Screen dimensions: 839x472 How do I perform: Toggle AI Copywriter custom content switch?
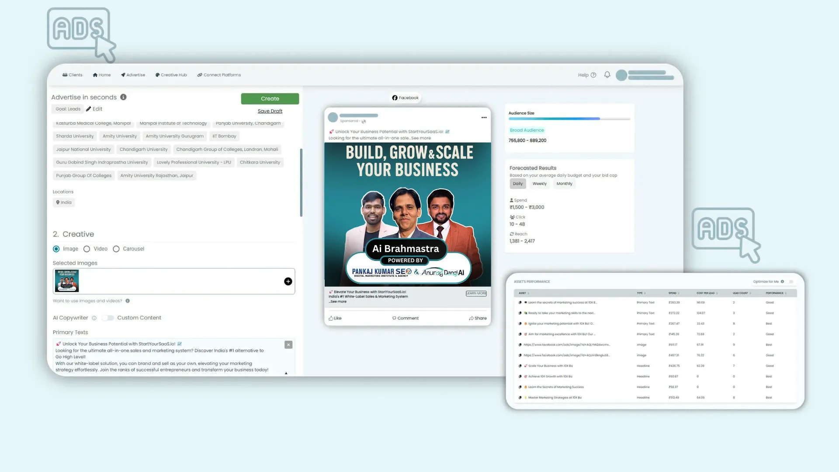(x=107, y=318)
